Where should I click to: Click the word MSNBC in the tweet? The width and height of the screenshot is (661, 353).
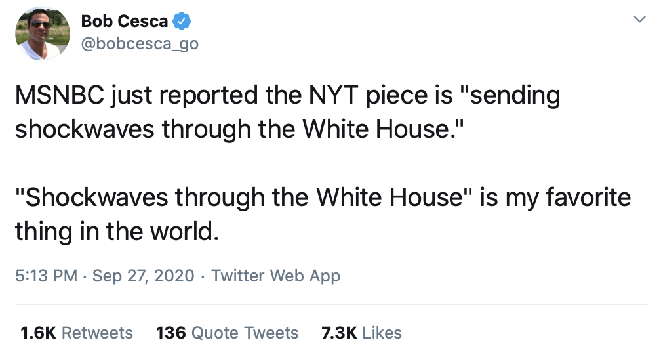tap(59, 96)
